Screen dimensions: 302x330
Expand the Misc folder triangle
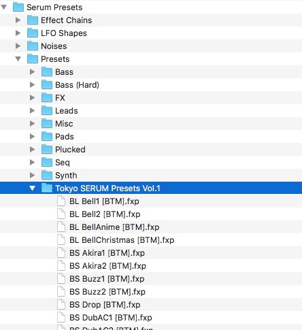(33, 124)
